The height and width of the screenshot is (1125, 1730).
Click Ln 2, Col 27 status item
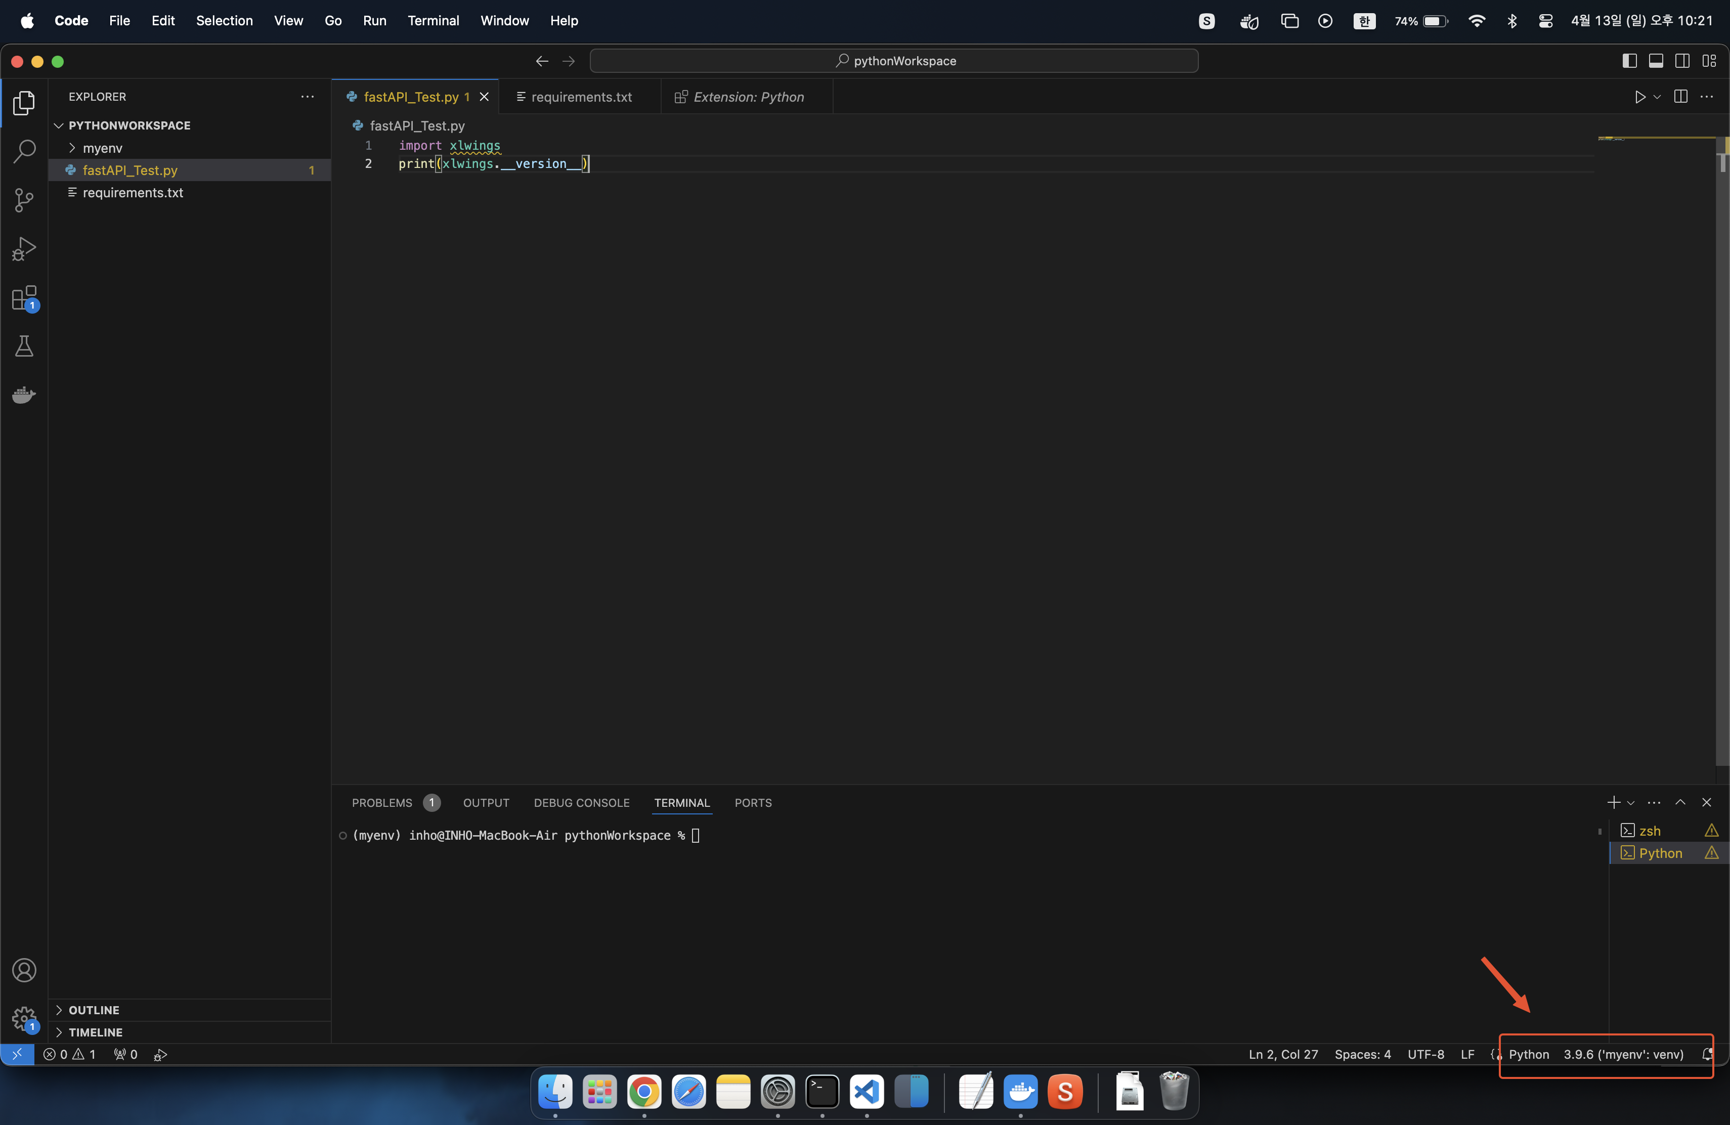tap(1283, 1054)
